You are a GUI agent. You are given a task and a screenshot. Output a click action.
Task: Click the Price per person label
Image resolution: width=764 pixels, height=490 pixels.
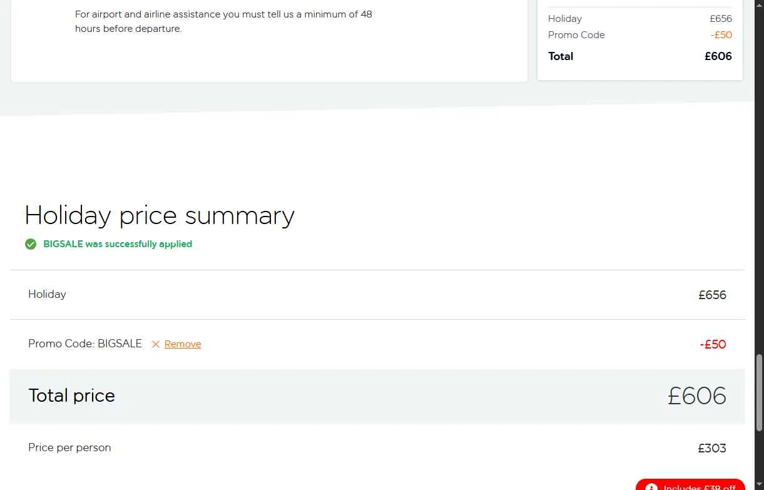point(69,447)
